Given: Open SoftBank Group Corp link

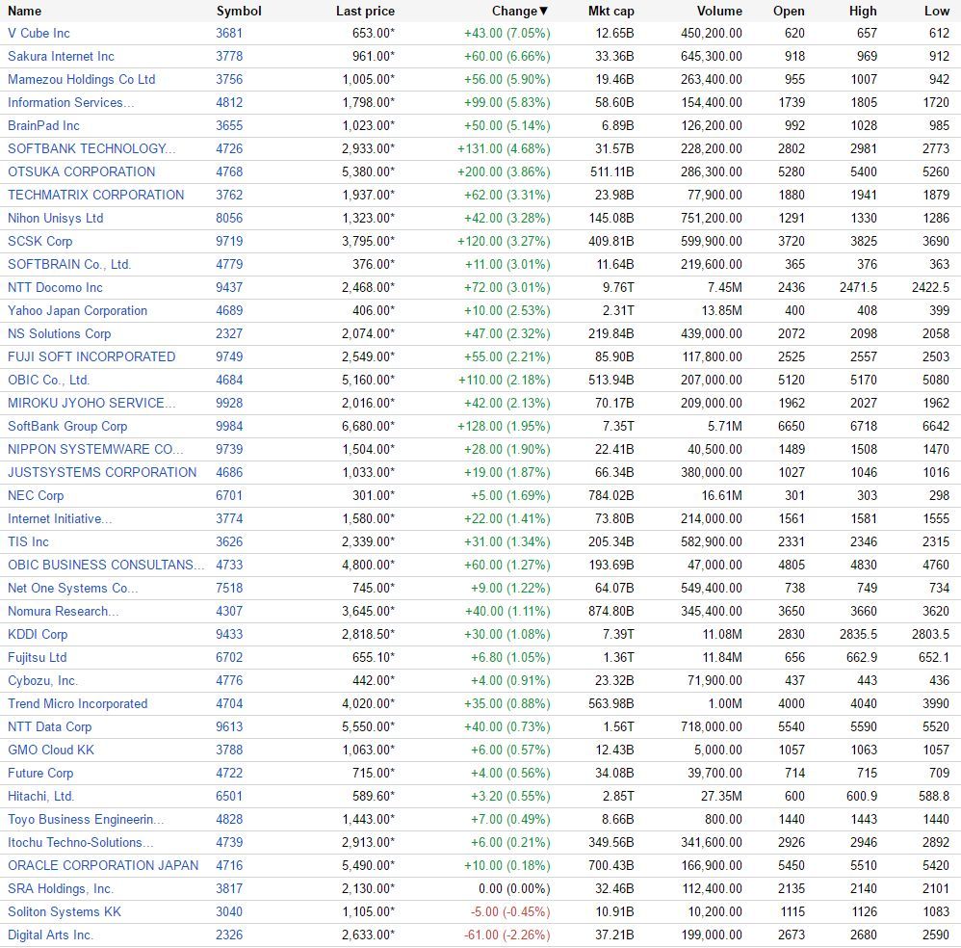Looking at the screenshot, I should pyautogui.click(x=67, y=426).
